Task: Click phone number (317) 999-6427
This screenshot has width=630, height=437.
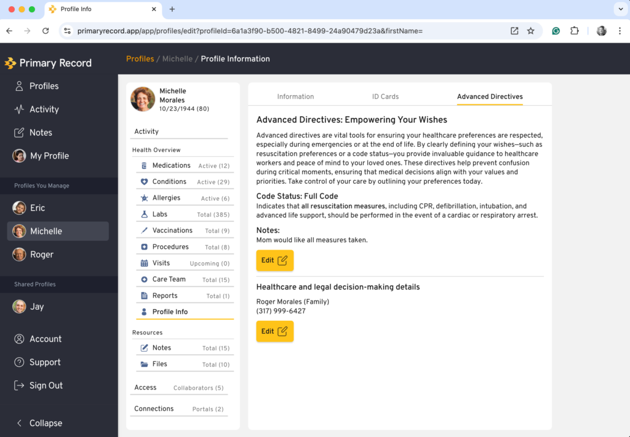Action: tap(281, 311)
